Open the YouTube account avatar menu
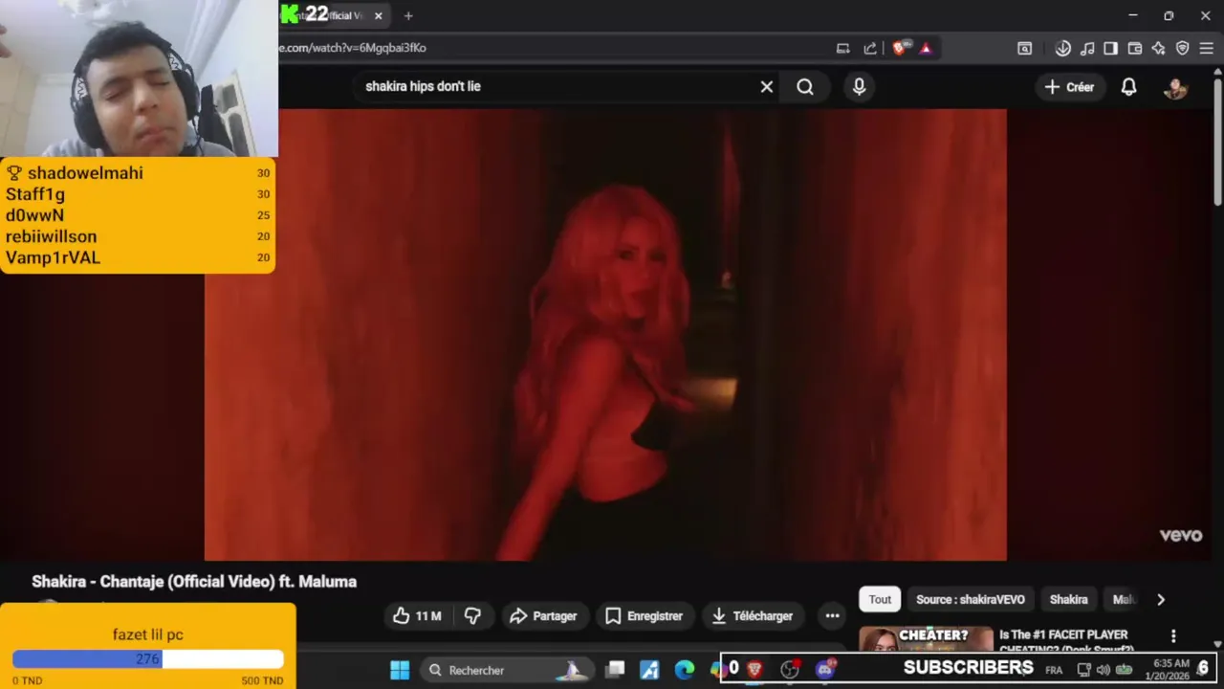The height and width of the screenshot is (689, 1224). 1175,87
